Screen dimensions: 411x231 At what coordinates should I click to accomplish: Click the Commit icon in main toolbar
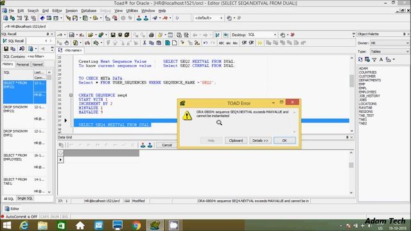139,18
